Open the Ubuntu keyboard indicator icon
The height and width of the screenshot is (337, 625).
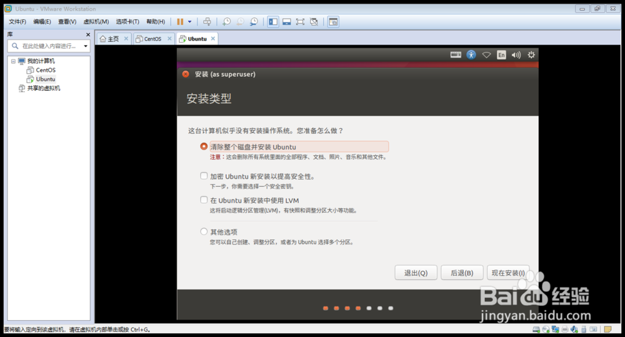coord(456,55)
